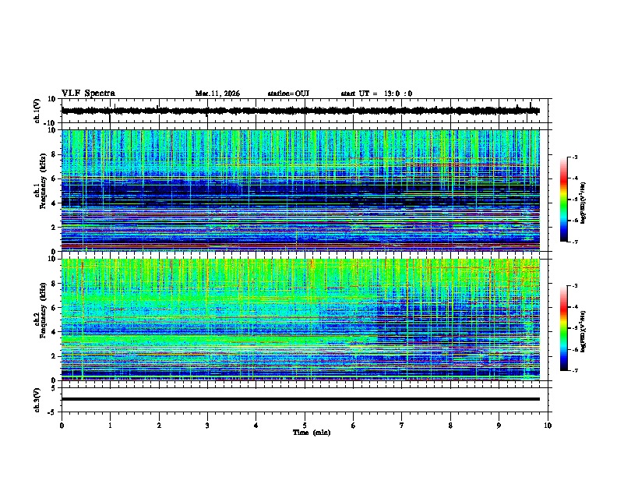Click the -3 value on ch.2 colorbar

(574, 286)
